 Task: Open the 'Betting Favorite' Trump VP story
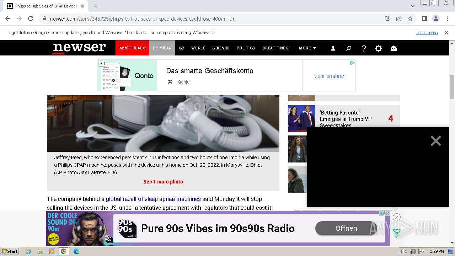(x=346, y=119)
